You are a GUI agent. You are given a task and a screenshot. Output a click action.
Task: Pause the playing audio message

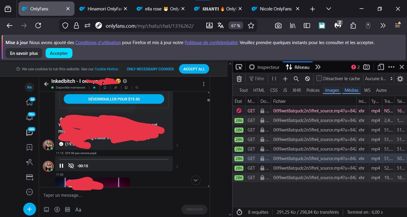point(61,166)
